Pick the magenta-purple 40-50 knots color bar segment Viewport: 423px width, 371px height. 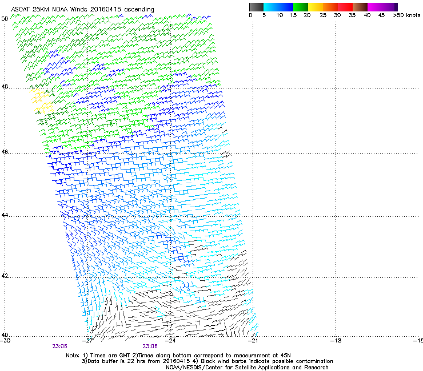point(382,7)
